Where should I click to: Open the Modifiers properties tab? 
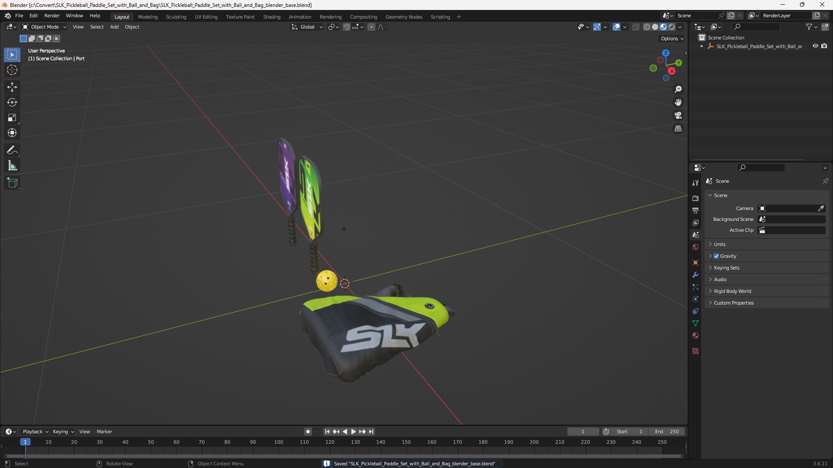pyautogui.click(x=695, y=275)
